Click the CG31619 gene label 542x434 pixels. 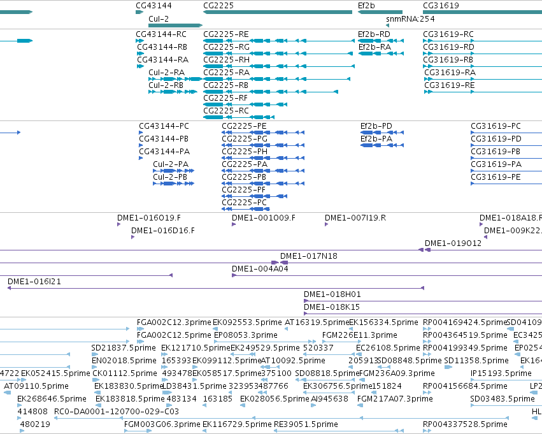(x=441, y=6)
